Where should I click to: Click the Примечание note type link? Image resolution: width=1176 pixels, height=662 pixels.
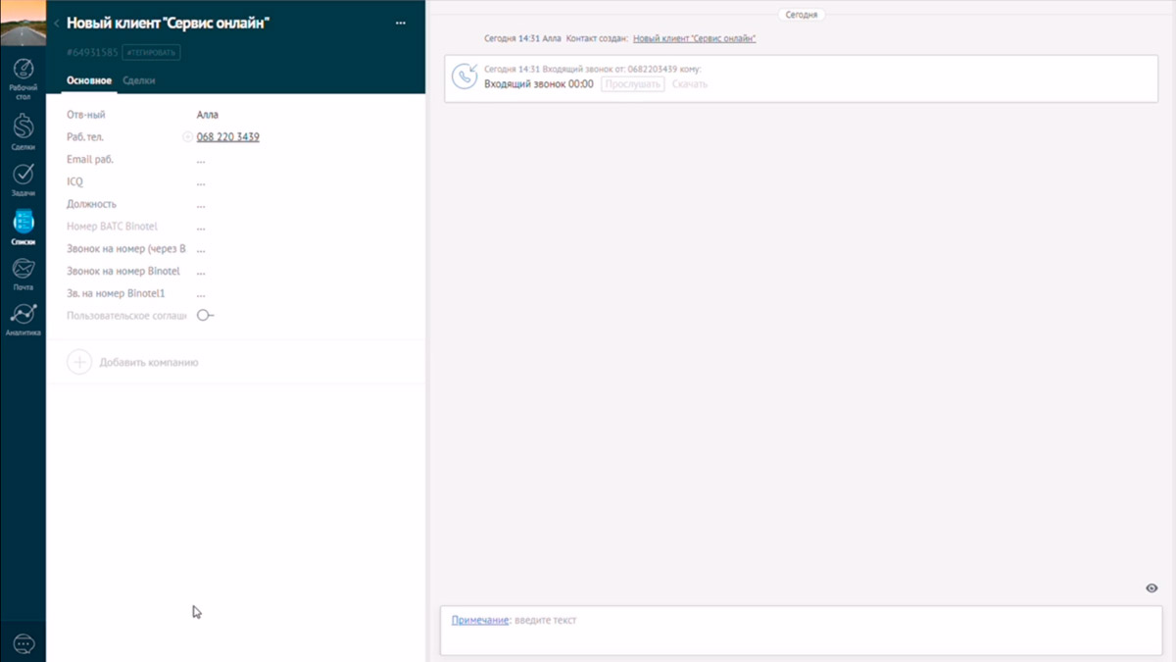click(x=480, y=620)
